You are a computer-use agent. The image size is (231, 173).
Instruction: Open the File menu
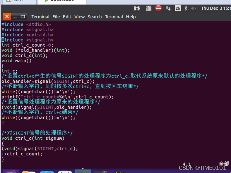tap(56, 17)
